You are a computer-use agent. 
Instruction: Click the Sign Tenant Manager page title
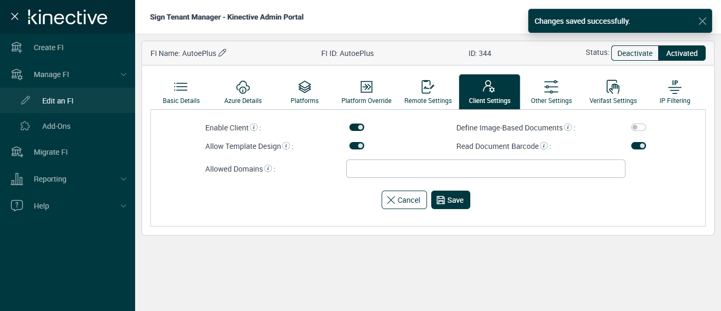pos(226,17)
